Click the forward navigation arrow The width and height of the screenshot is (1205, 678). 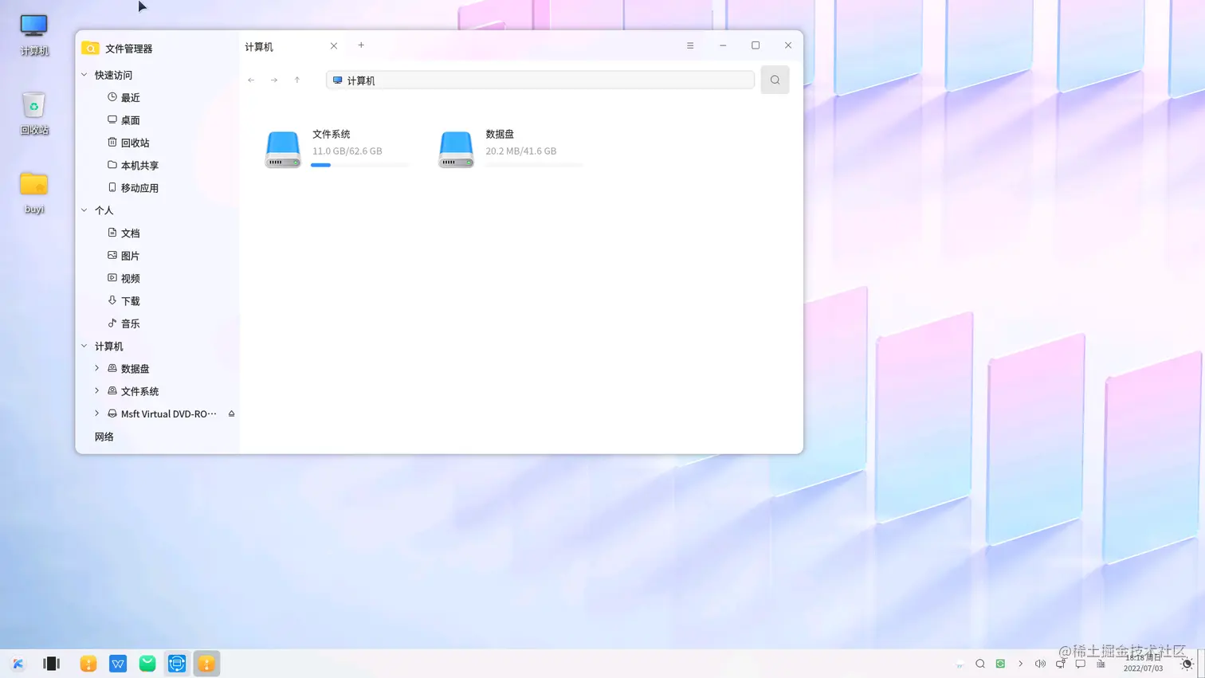click(x=274, y=80)
